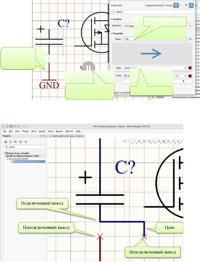This screenshot has width=200, height=262.
Task: Close the Projects panel
Action: (46, 136)
